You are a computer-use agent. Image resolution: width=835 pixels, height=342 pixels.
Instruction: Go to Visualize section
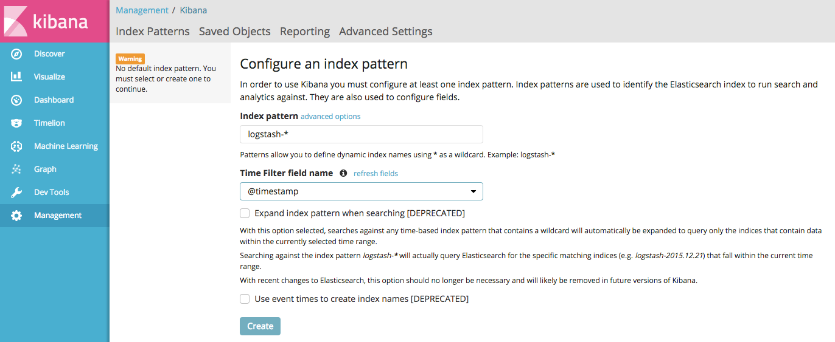(49, 77)
